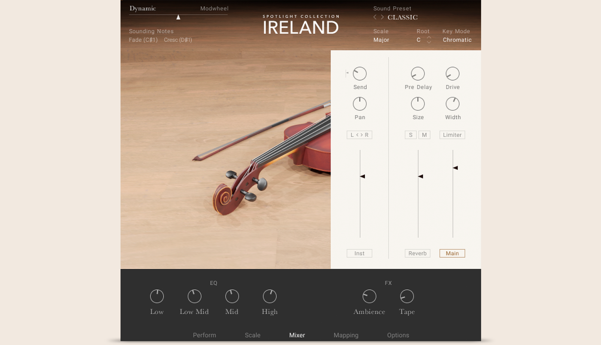This screenshot has height=345, width=601.
Task: Select the Main channel button
Action: click(452, 253)
